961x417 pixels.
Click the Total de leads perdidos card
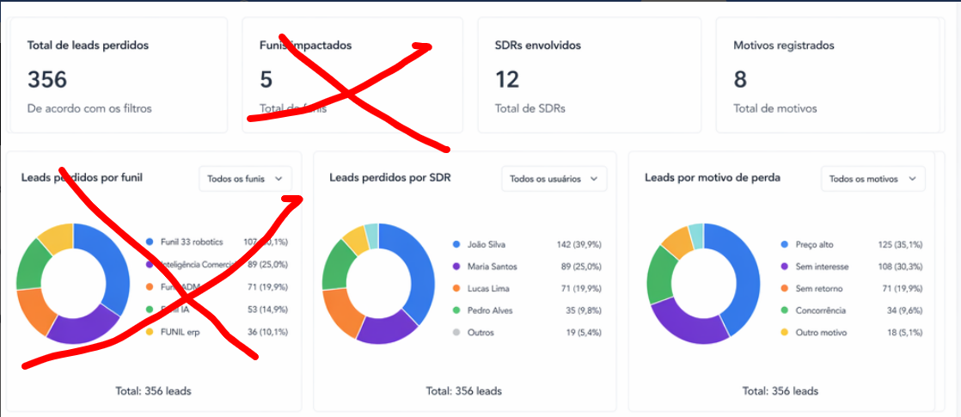tap(119, 75)
